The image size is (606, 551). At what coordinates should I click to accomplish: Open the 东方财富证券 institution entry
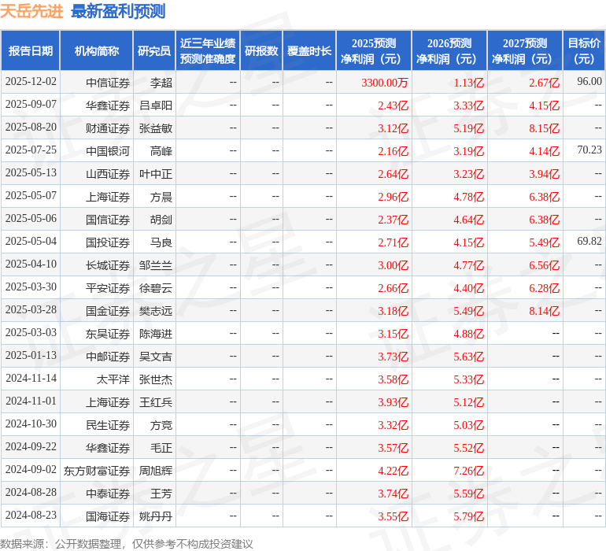(97, 471)
